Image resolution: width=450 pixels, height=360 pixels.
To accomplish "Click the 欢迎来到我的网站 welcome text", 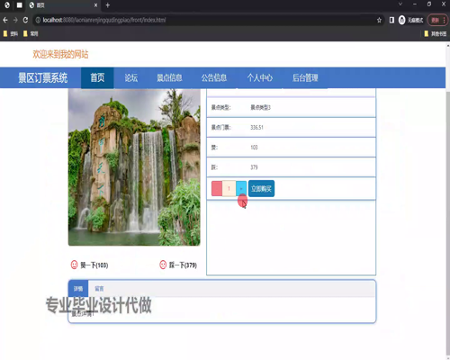I will (60, 54).
